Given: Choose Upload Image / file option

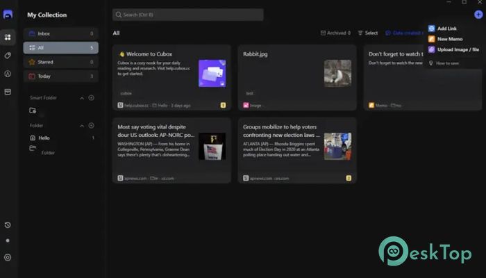Looking at the screenshot, I should tap(454, 49).
